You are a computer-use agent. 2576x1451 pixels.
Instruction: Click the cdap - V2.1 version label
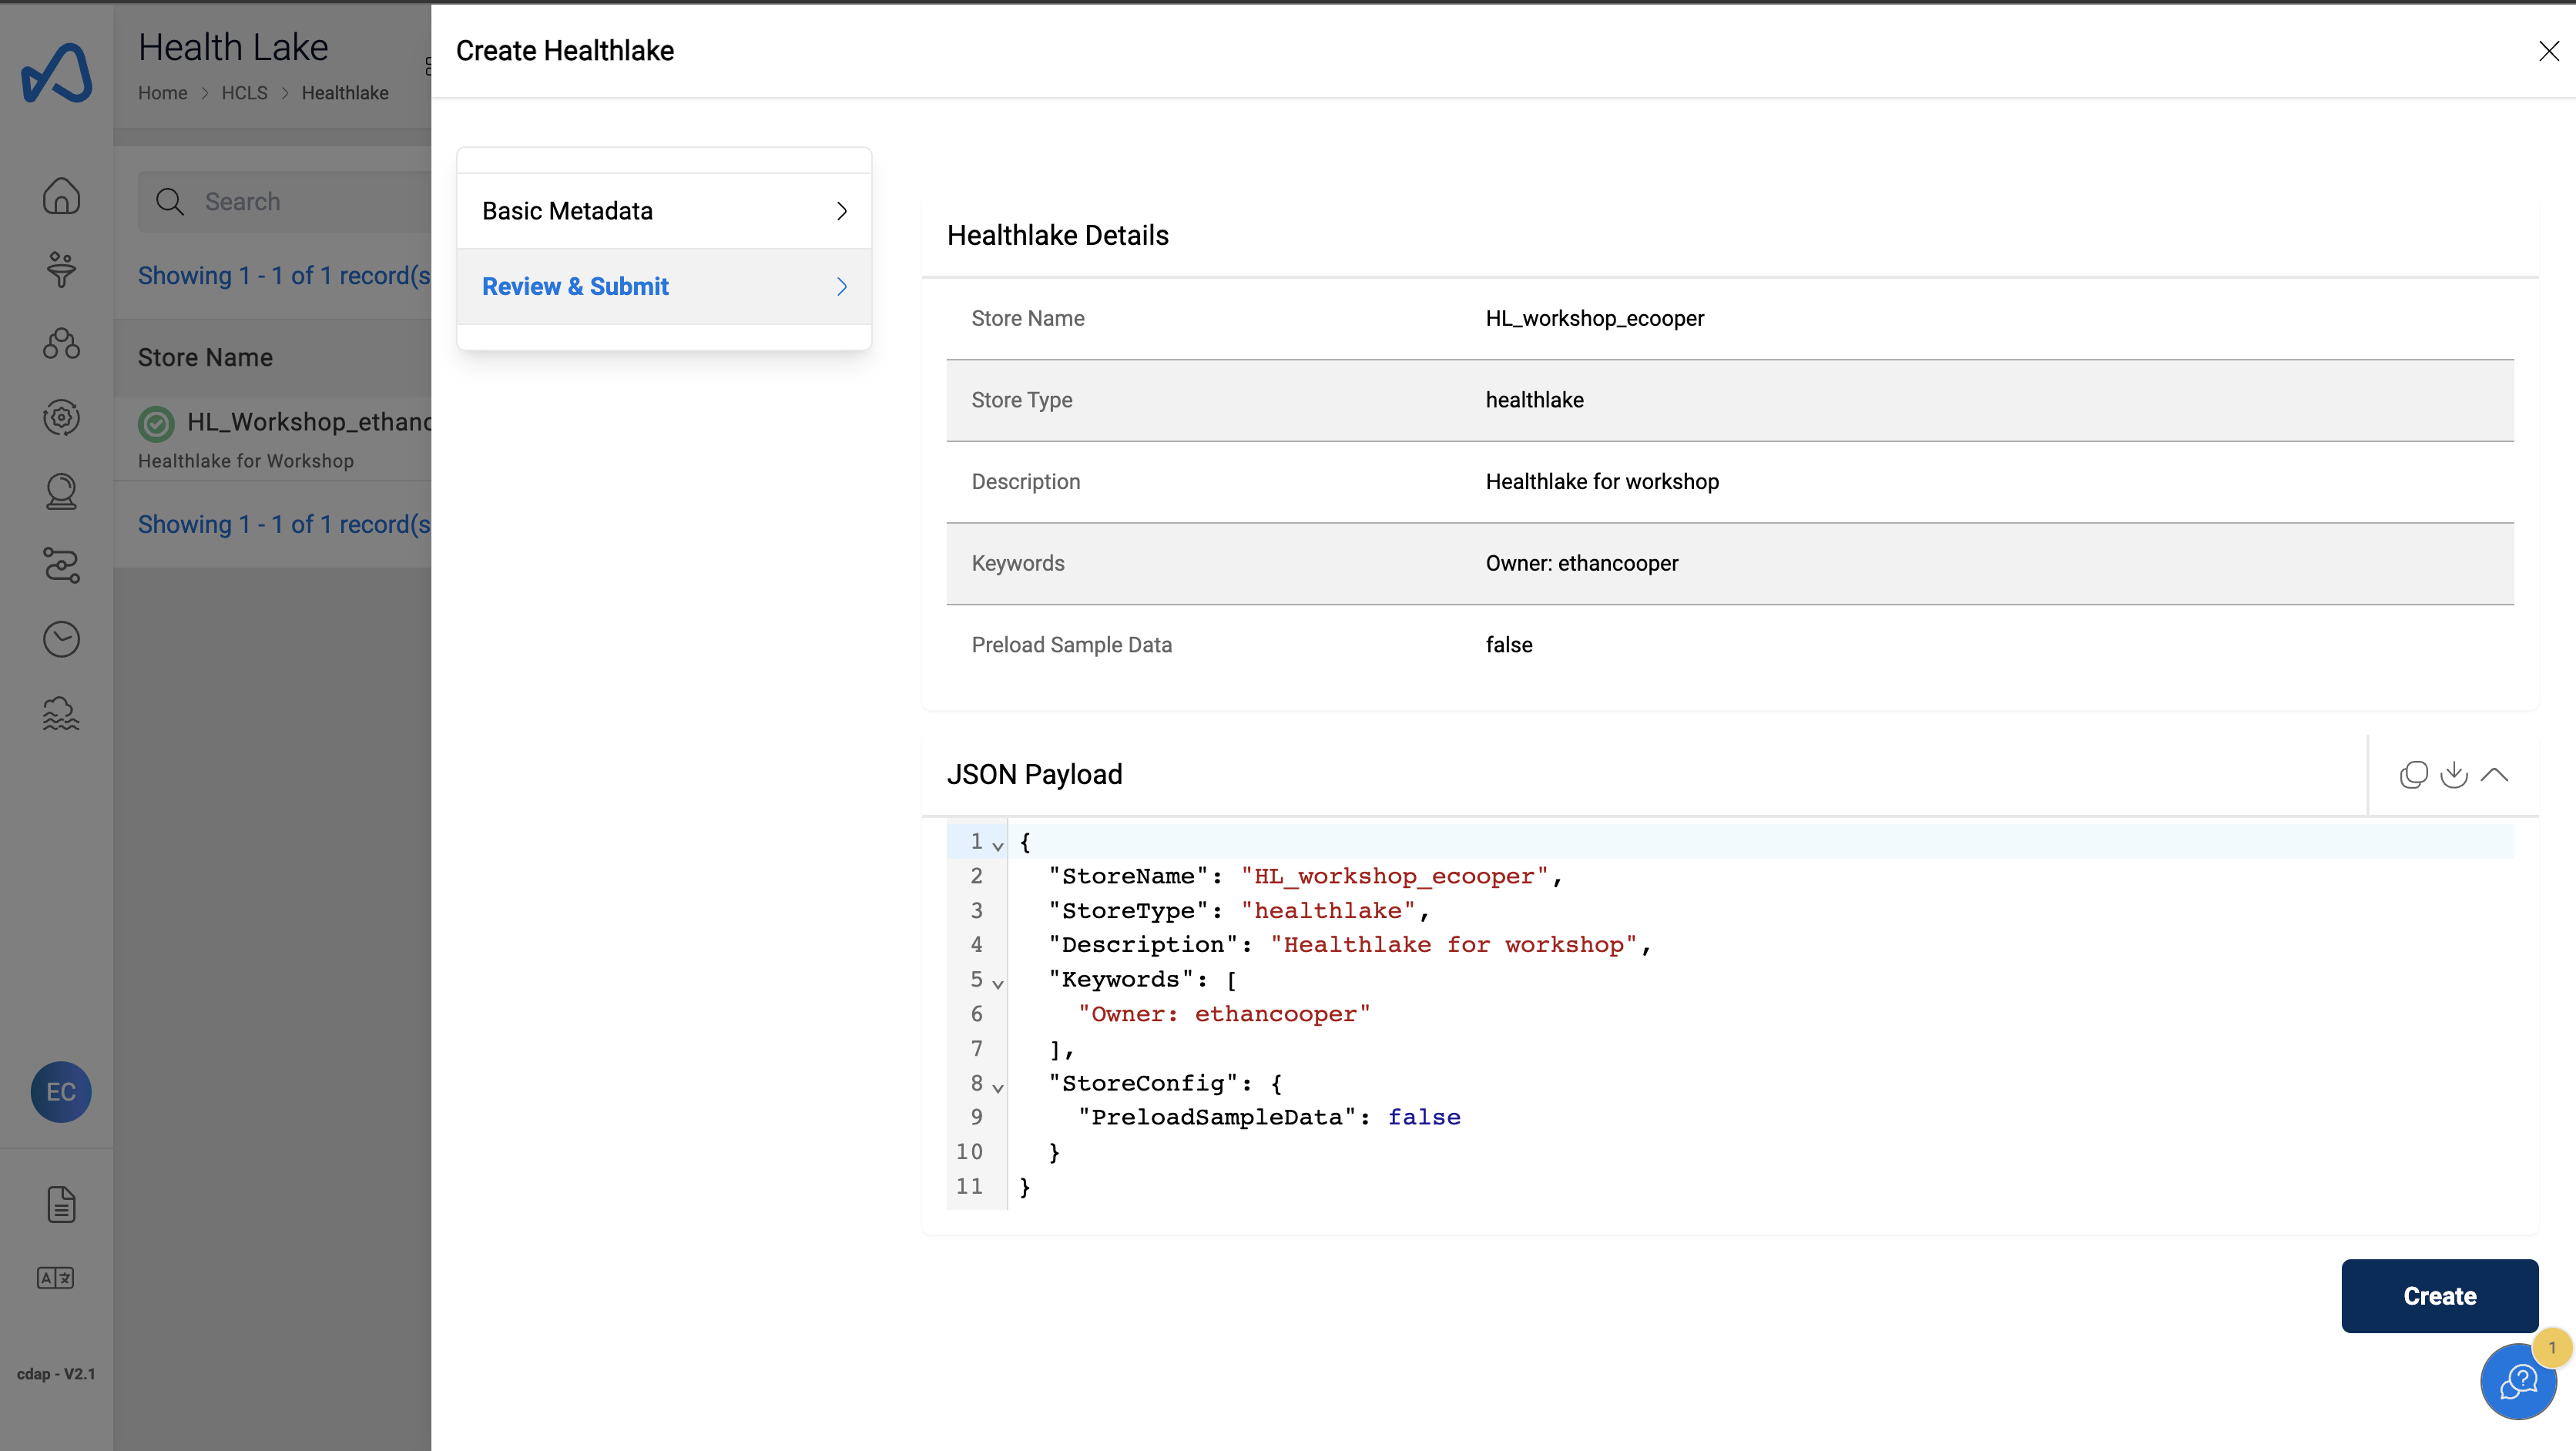tap(56, 1374)
